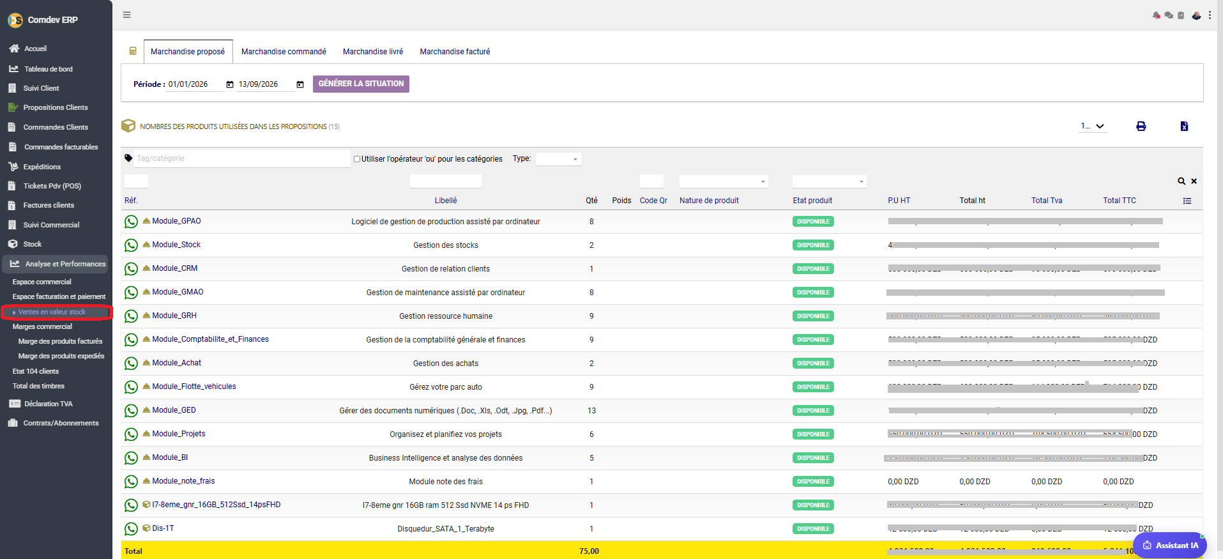
Task: Toggle the hamburger sidebar menu
Action: click(x=127, y=15)
